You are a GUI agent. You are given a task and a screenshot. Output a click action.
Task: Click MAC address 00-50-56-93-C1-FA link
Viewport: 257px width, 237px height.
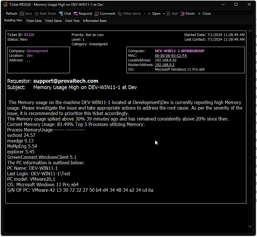click(171, 56)
